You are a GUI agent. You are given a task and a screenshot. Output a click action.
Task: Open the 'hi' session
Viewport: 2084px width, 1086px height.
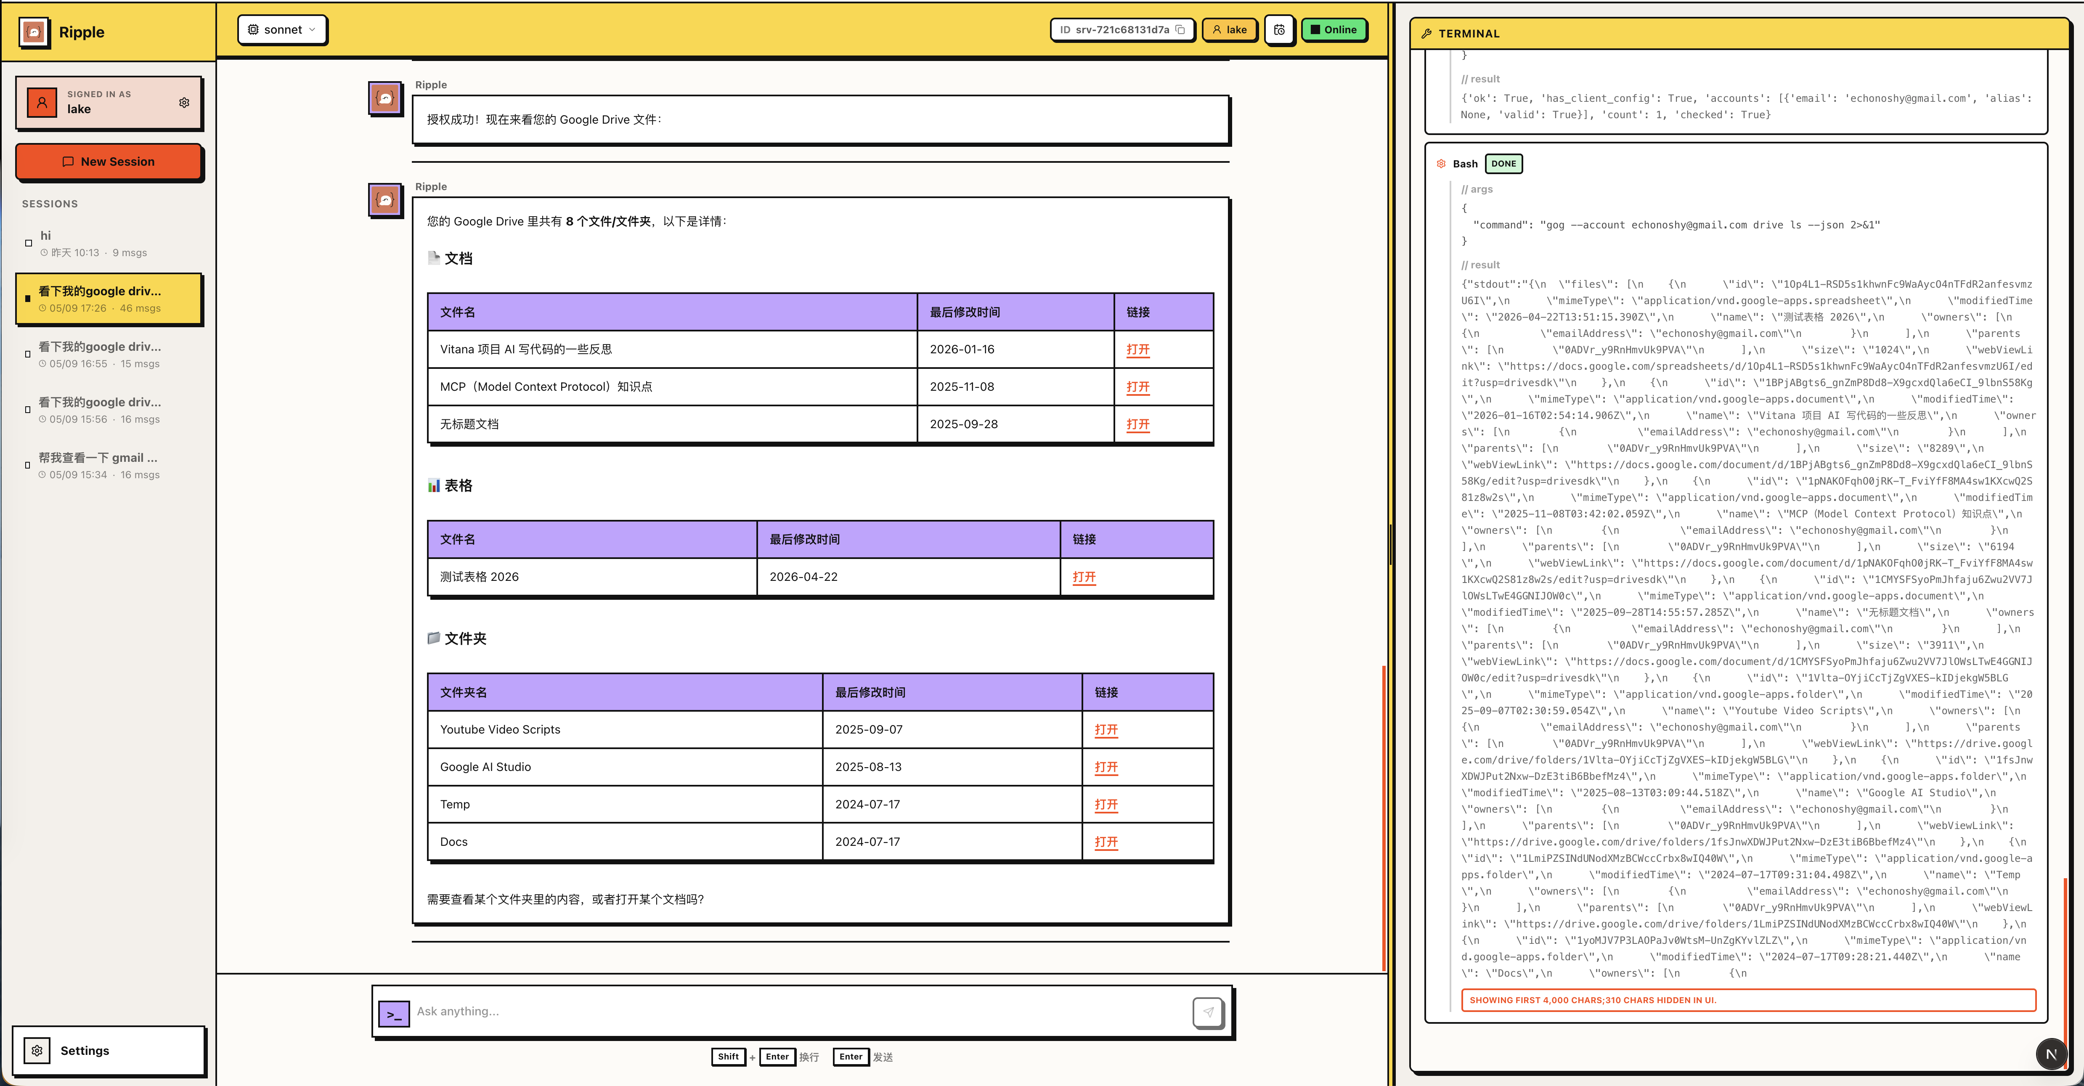(x=109, y=244)
